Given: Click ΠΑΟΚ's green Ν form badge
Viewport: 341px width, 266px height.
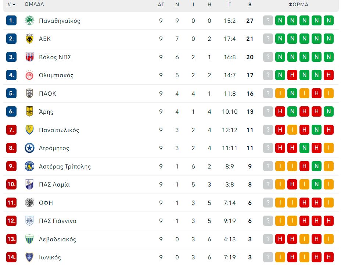Looking at the screenshot, I should point(292,93).
